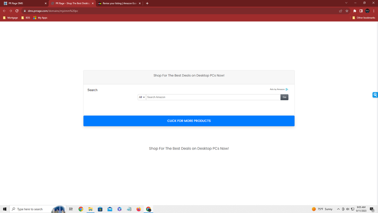Reload the current page
The width and height of the screenshot is (378, 213).
17,11
